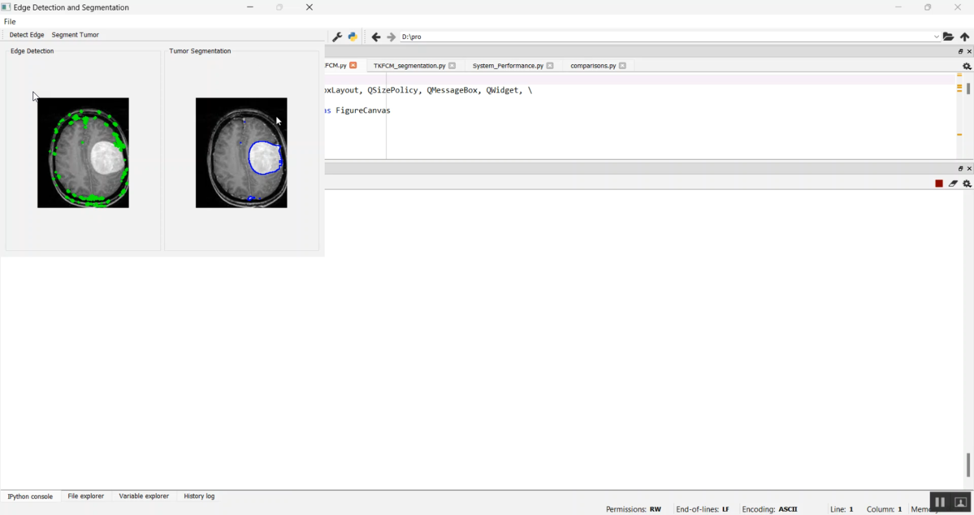Open the Variable explorer tab
Screen dimensions: 974x515
click(x=144, y=496)
